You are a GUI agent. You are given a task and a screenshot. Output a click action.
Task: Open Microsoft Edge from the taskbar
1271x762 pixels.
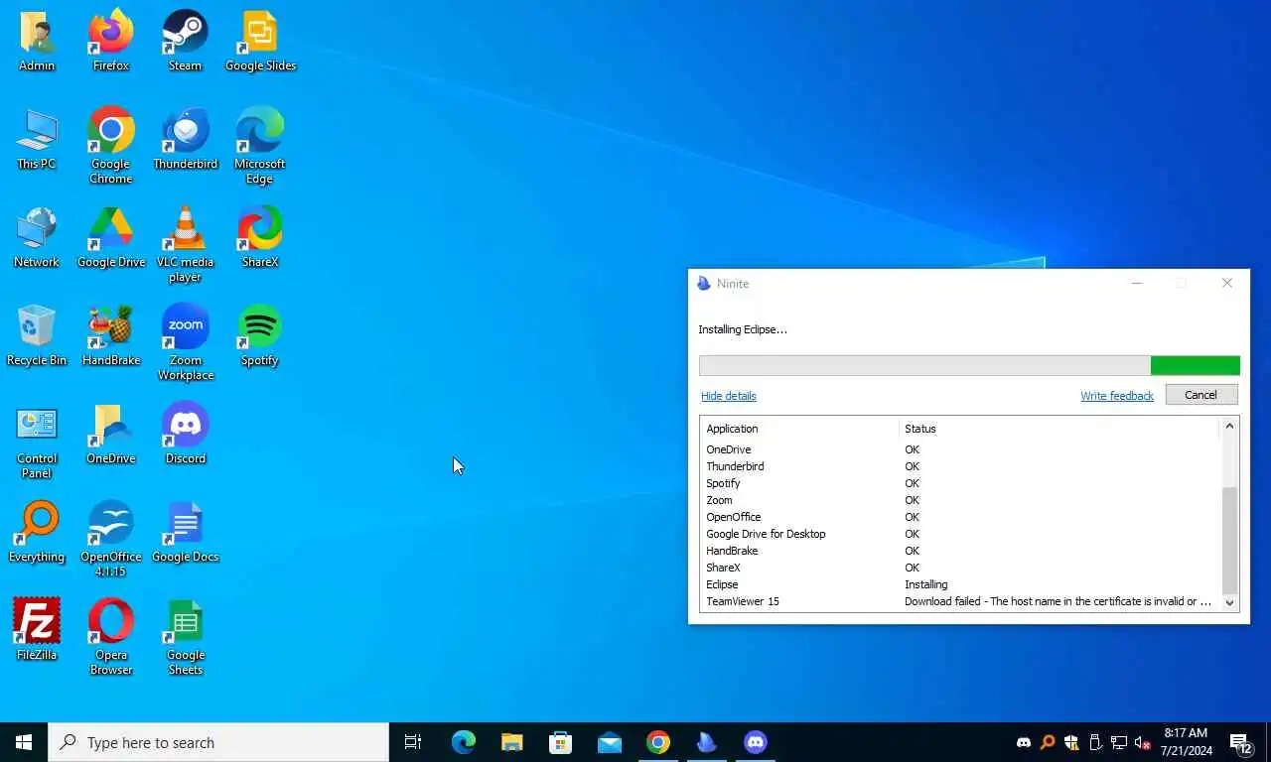click(464, 742)
